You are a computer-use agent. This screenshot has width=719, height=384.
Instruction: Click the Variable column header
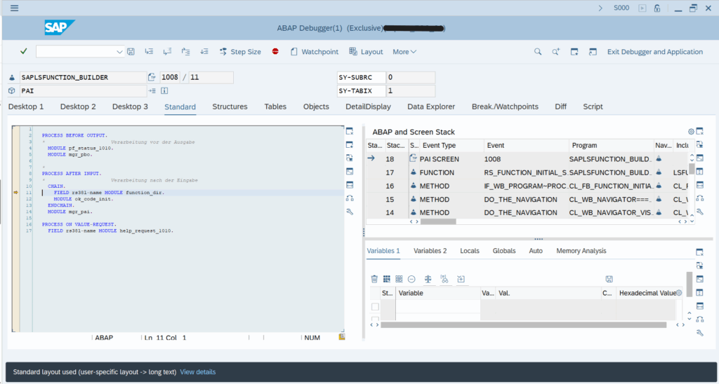click(x=438, y=293)
